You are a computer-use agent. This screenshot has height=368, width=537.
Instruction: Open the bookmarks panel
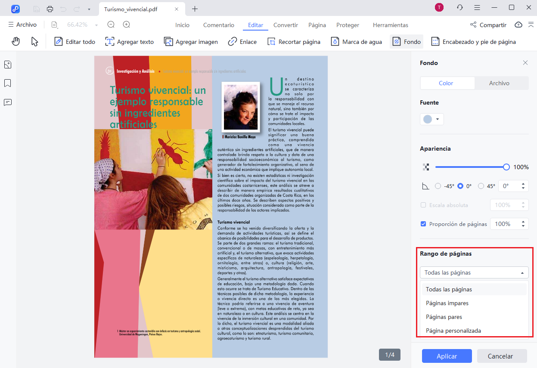(7, 83)
